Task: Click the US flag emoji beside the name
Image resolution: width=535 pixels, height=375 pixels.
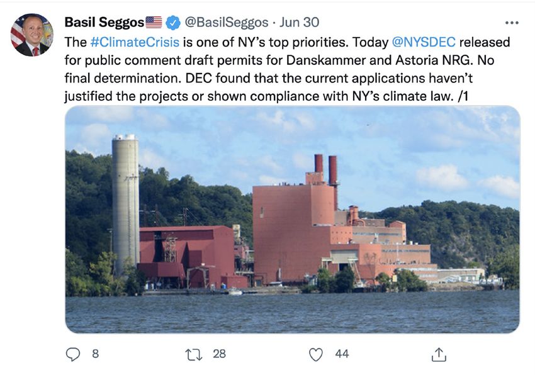Action: pos(154,23)
